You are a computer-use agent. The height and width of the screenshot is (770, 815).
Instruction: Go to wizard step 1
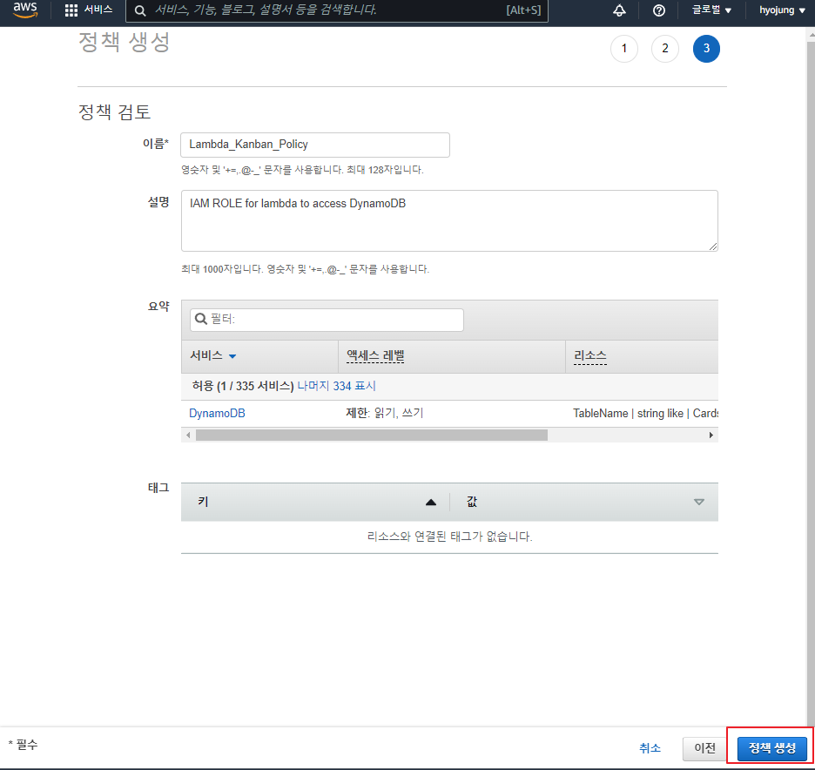click(x=624, y=49)
